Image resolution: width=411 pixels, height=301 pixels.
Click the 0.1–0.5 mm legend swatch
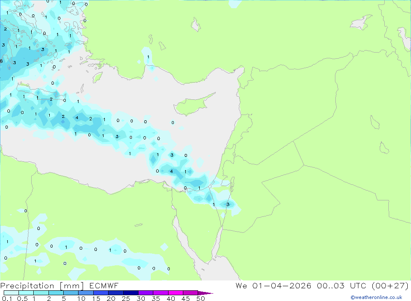[11, 293]
